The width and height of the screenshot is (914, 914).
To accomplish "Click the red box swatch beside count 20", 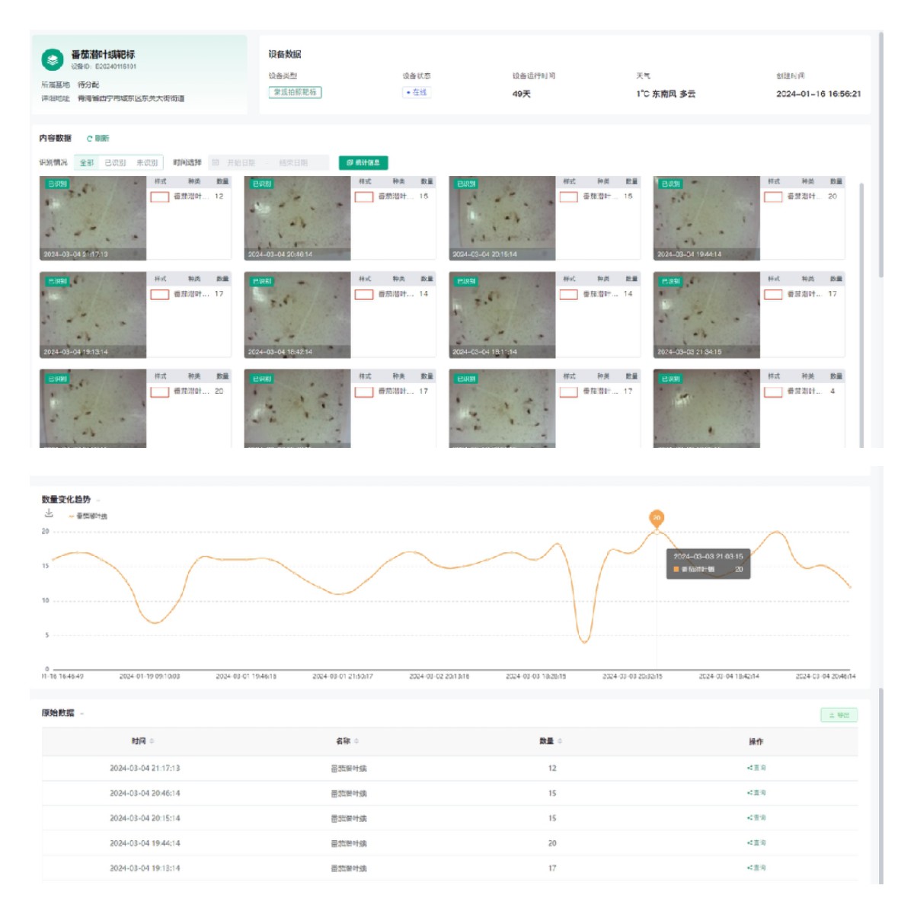I will pyautogui.click(x=773, y=197).
